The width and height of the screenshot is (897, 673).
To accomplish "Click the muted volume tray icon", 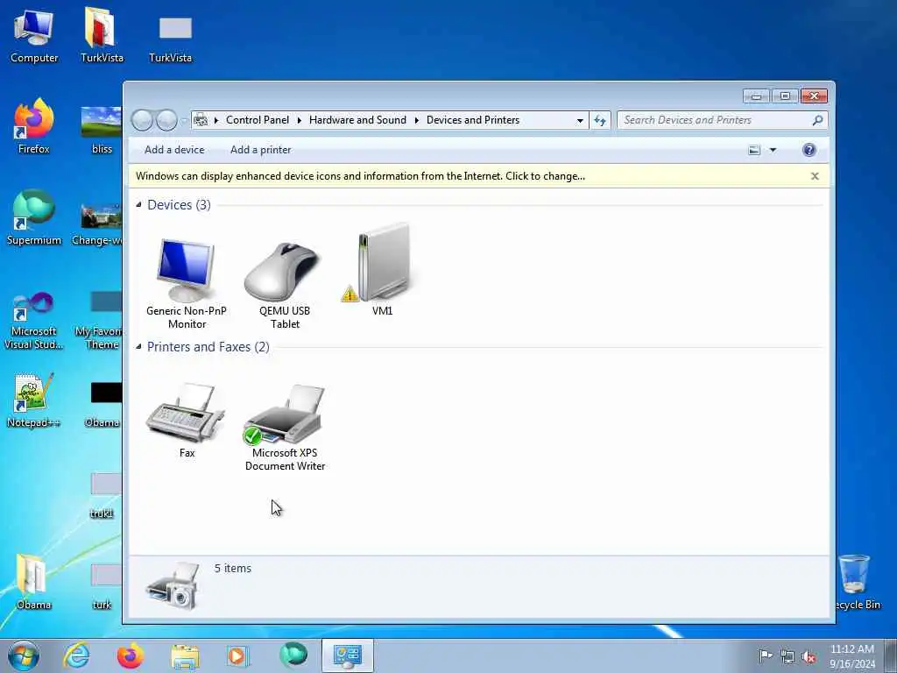I will click(809, 656).
